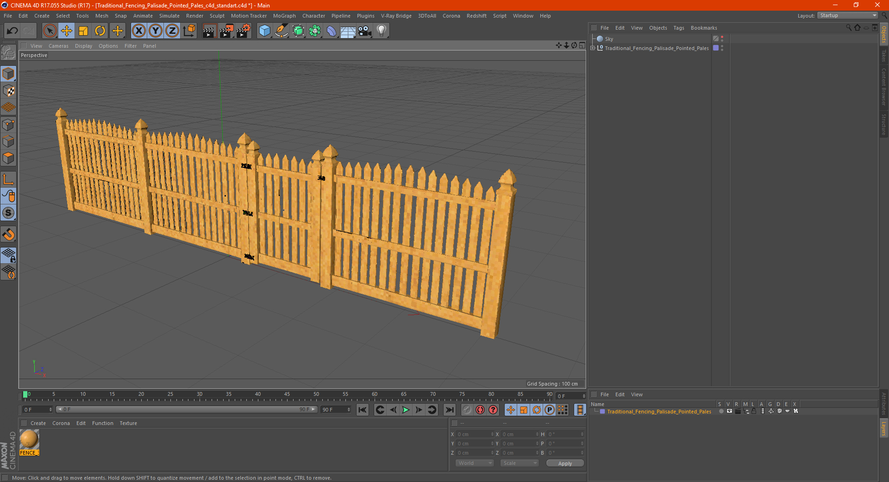Click the Enable Axis L icon
Screen dimensions: 889x482
click(8, 179)
